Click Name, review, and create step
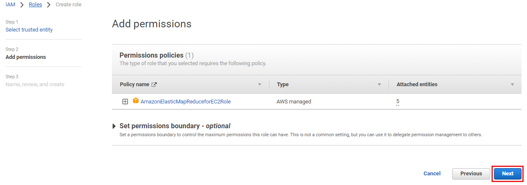This screenshot has width=527, height=185. tap(35, 85)
